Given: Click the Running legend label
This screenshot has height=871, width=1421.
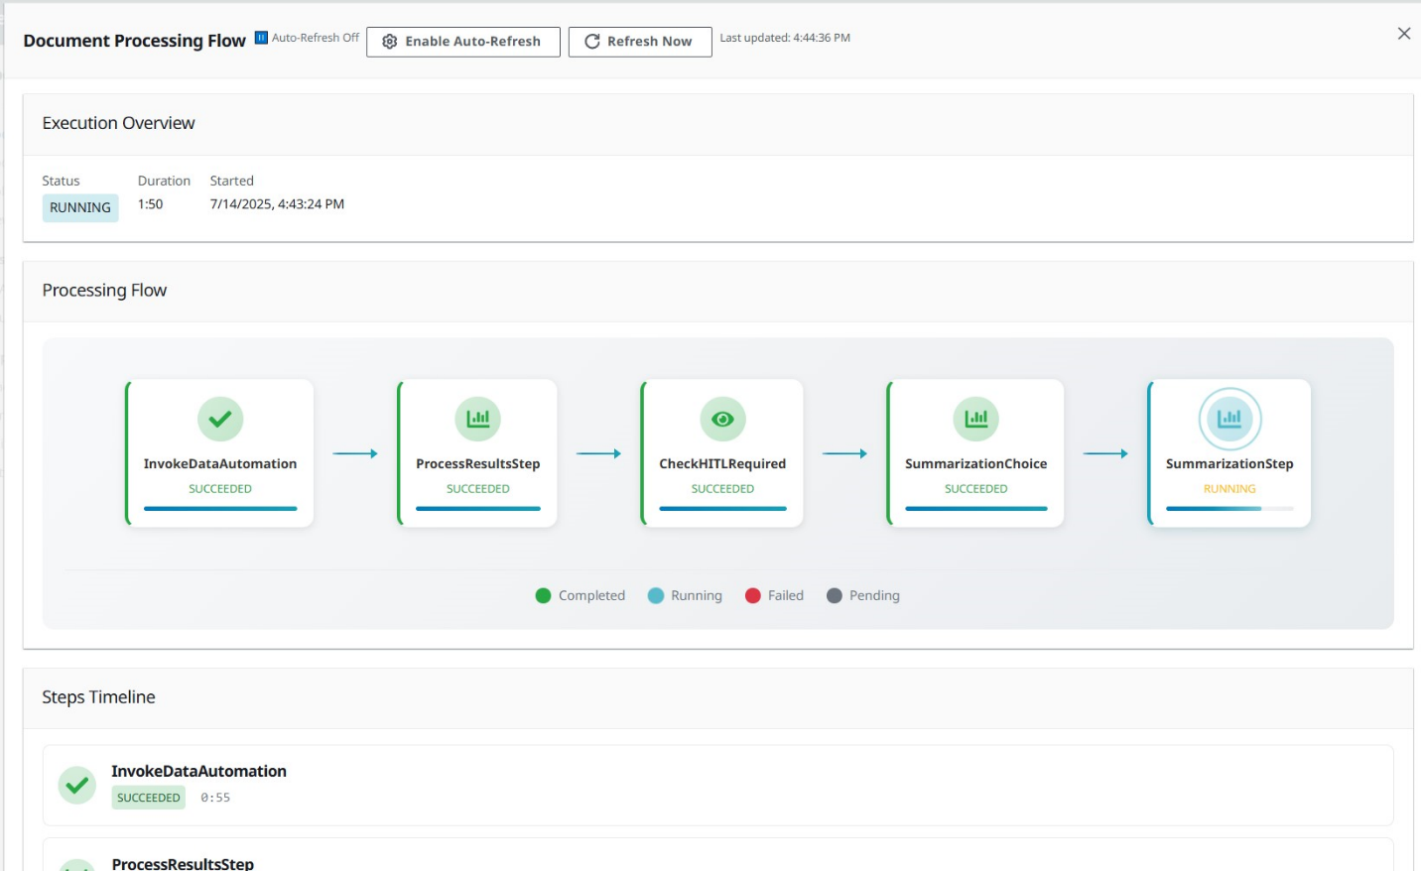Looking at the screenshot, I should click(x=697, y=595).
